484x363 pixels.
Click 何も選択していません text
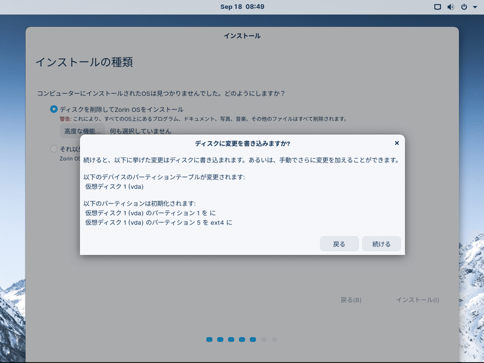140,131
